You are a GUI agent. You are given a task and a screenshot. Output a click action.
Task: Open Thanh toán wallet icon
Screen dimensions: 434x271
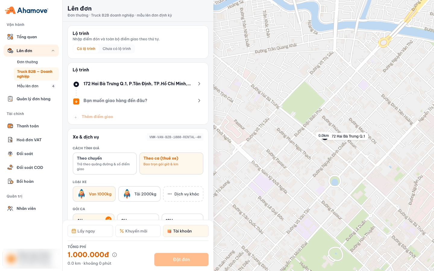click(10, 126)
